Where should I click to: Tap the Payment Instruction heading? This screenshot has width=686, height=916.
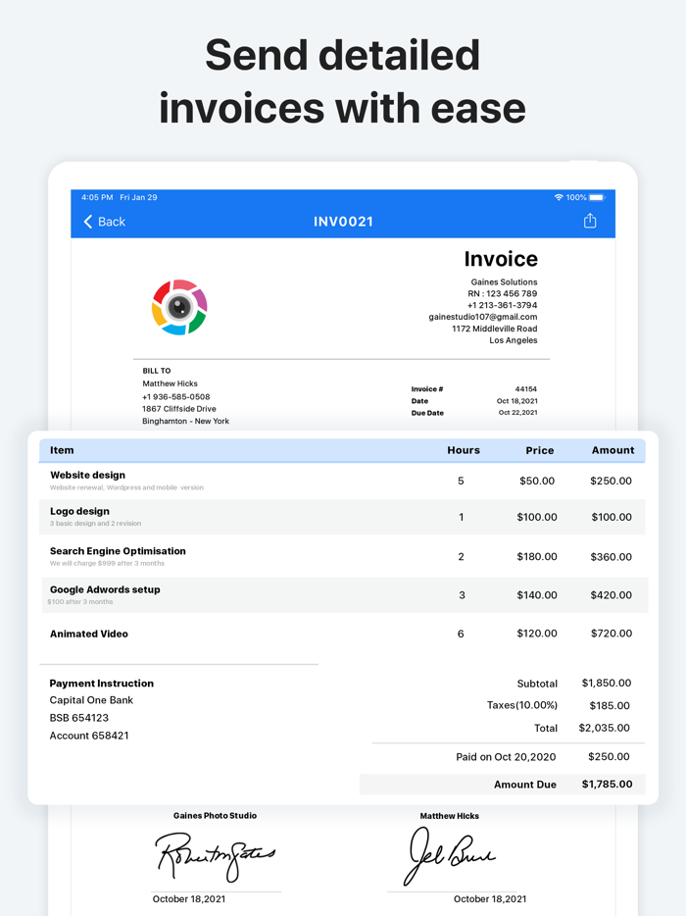tap(102, 684)
